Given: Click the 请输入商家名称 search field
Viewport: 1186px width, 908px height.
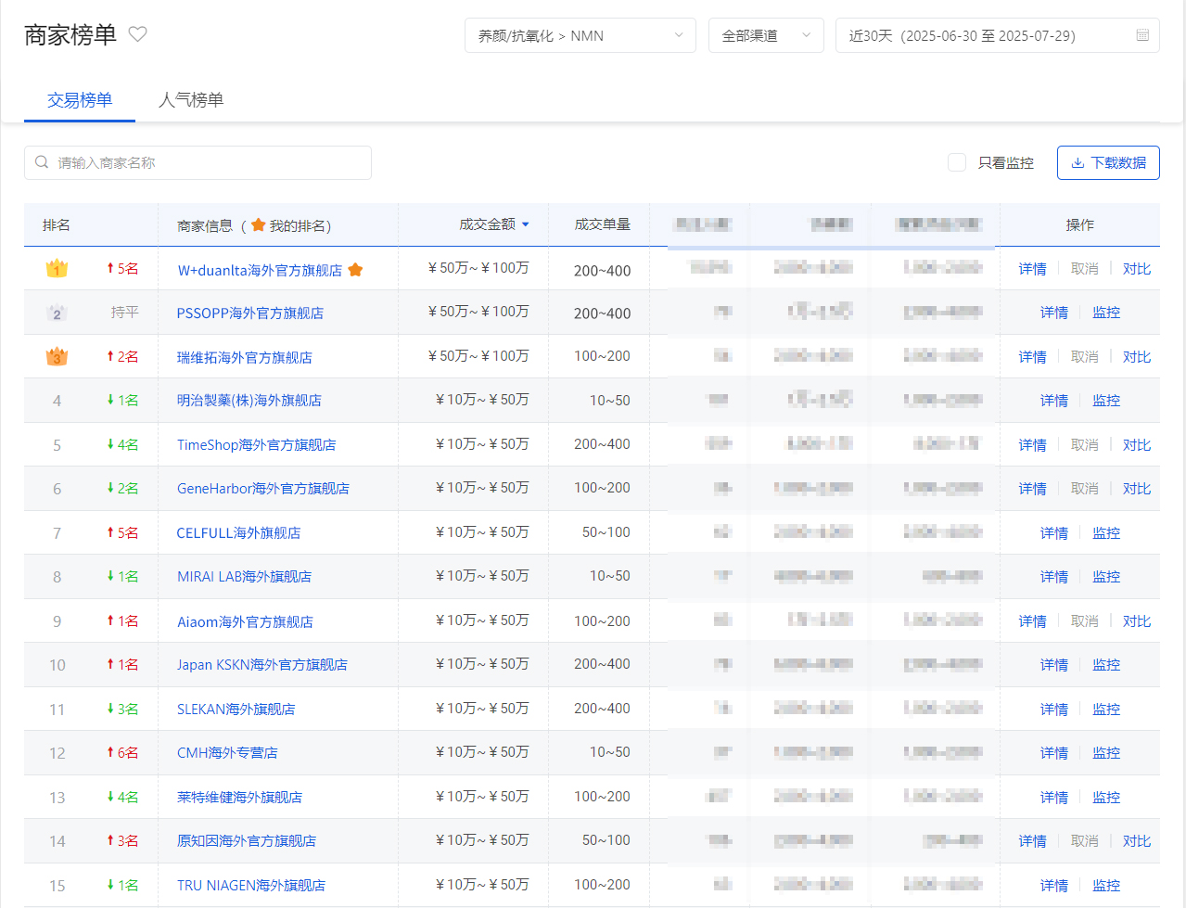Looking at the screenshot, I should click(198, 162).
